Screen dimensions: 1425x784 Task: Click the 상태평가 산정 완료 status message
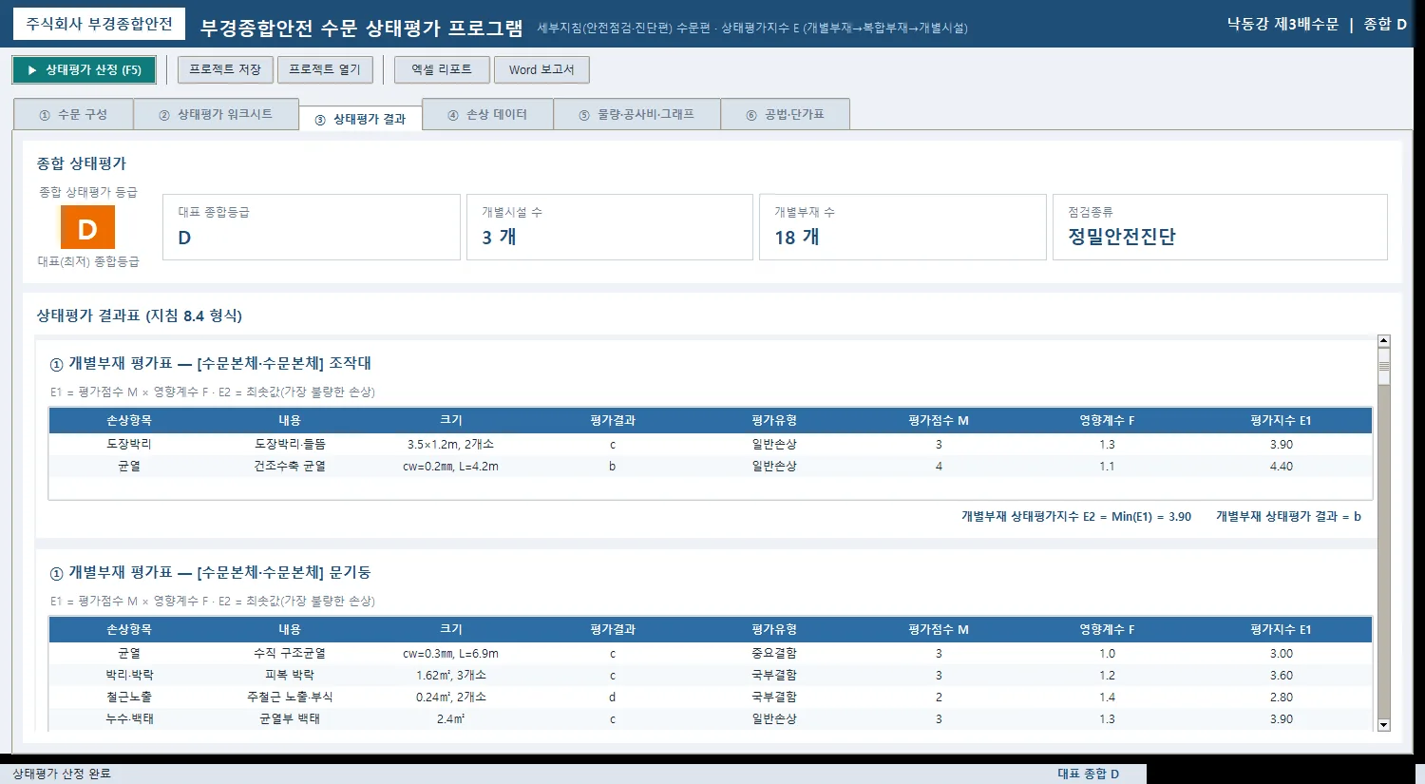coord(62,774)
